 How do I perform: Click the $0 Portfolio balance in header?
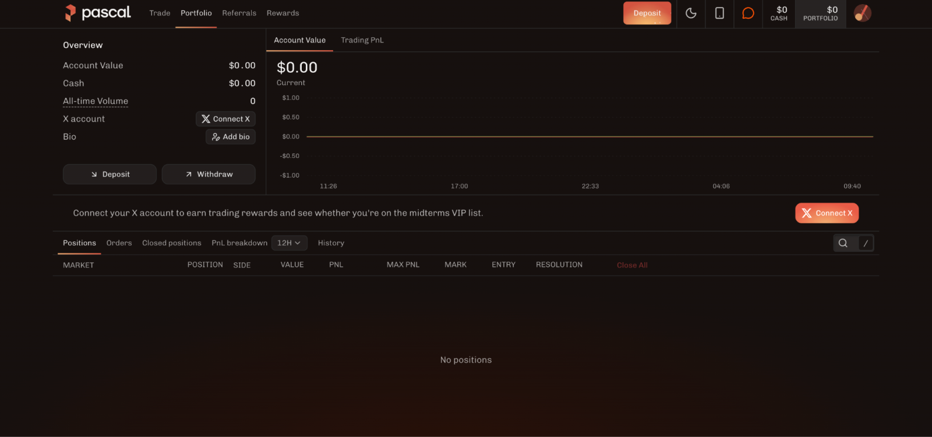(820, 13)
